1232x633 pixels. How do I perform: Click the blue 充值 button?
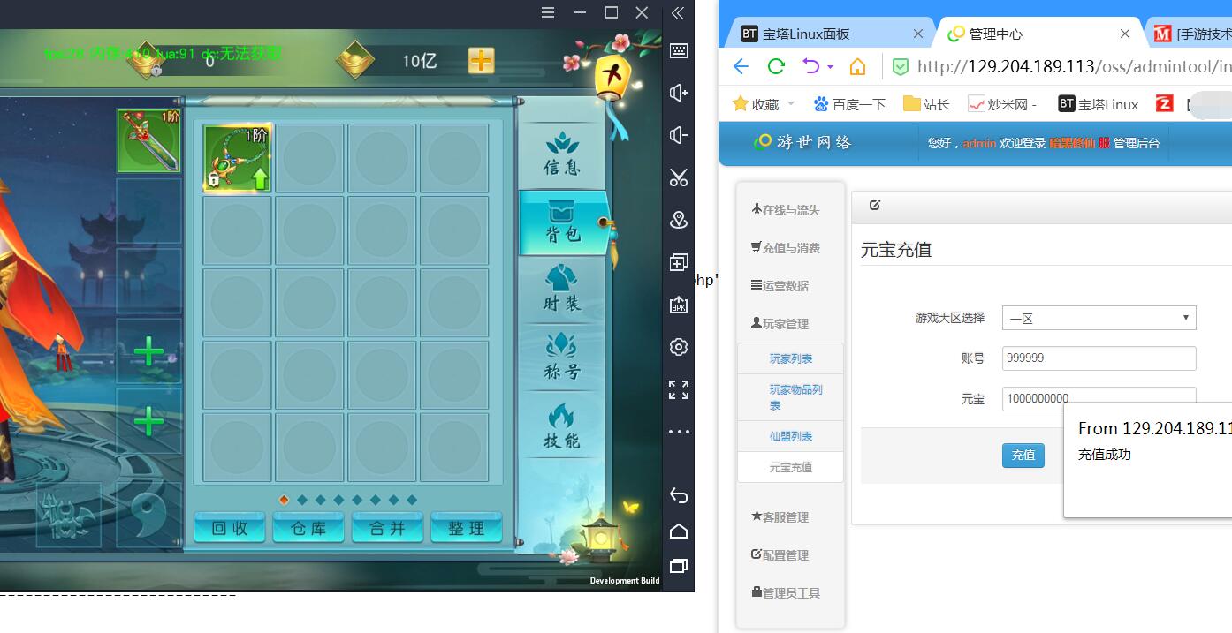click(x=1023, y=455)
